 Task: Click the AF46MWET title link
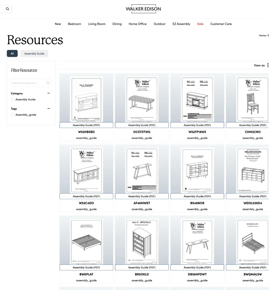coord(142,203)
